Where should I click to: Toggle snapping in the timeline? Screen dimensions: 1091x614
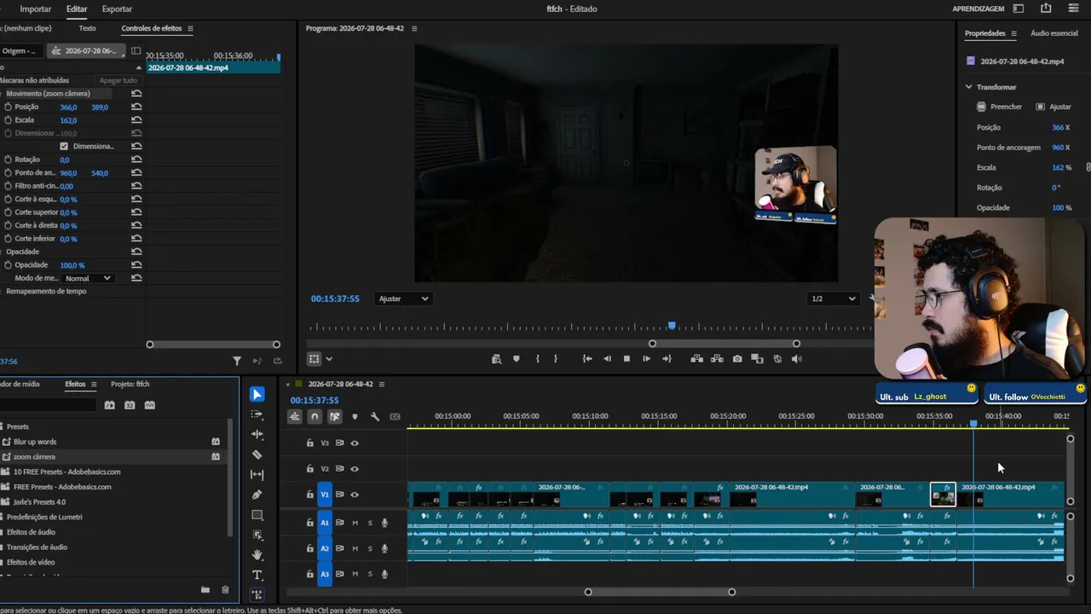[x=315, y=416]
